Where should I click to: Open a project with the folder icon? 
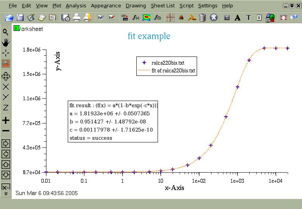tap(9, 18)
